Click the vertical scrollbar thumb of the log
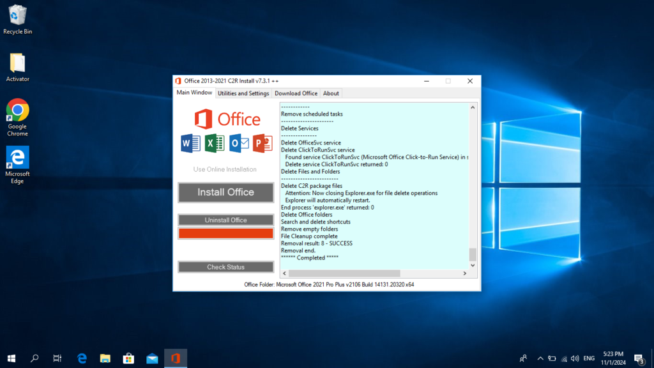The image size is (654, 368). point(473,254)
